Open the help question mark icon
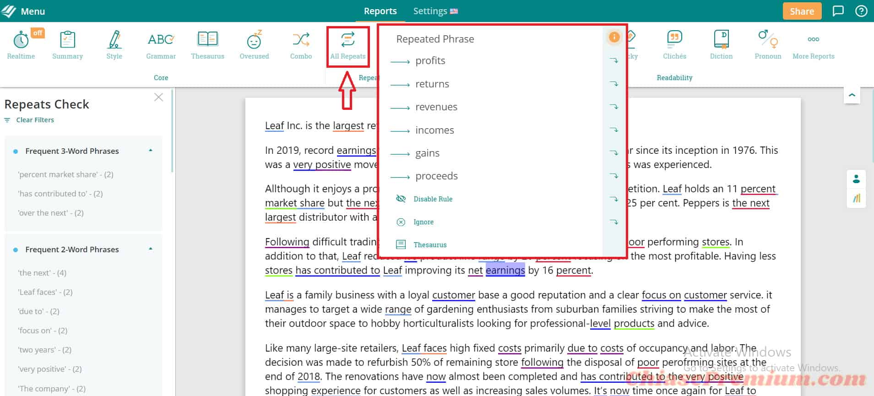 click(861, 11)
